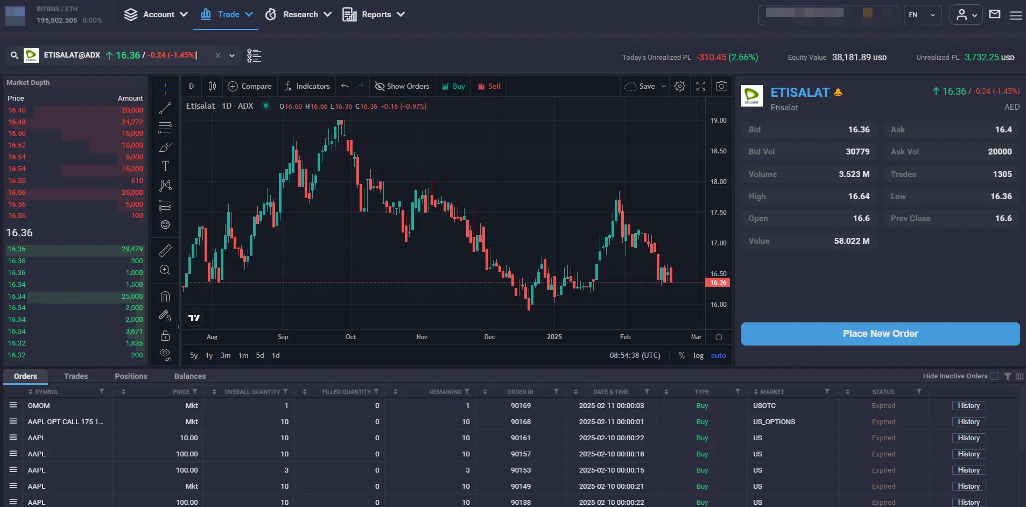Click the undo arrow in chart toolbar
1026x507 pixels.
point(345,86)
